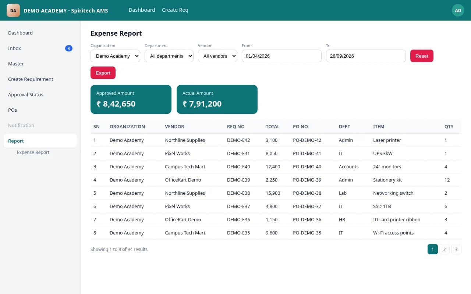Open the Expense Report sub-item
The width and height of the screenshot is (471, 294).
click(x=33, y=152)
